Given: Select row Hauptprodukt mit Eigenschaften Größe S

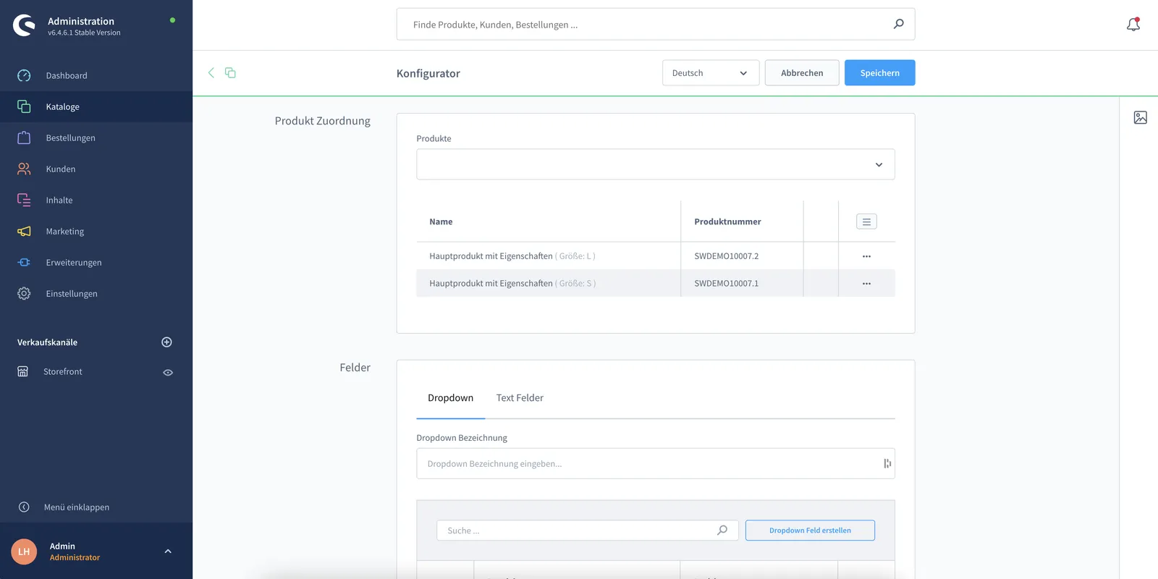Looking at the screenshot, I should coord(656,284).
